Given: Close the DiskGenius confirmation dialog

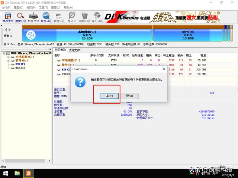Looking at the screenshot, I should (164, 69).
